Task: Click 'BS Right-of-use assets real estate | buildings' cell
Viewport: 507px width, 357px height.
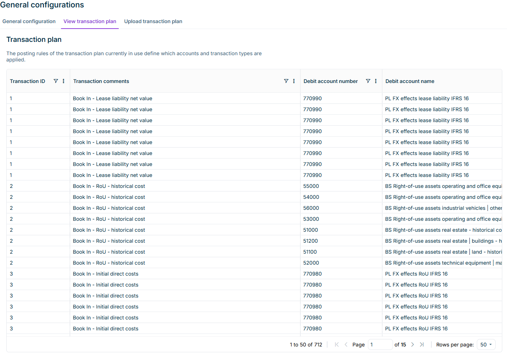Action: (442, 241)
